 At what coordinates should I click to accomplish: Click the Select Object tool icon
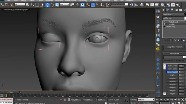pyautogui.click(x=28, y=5)
